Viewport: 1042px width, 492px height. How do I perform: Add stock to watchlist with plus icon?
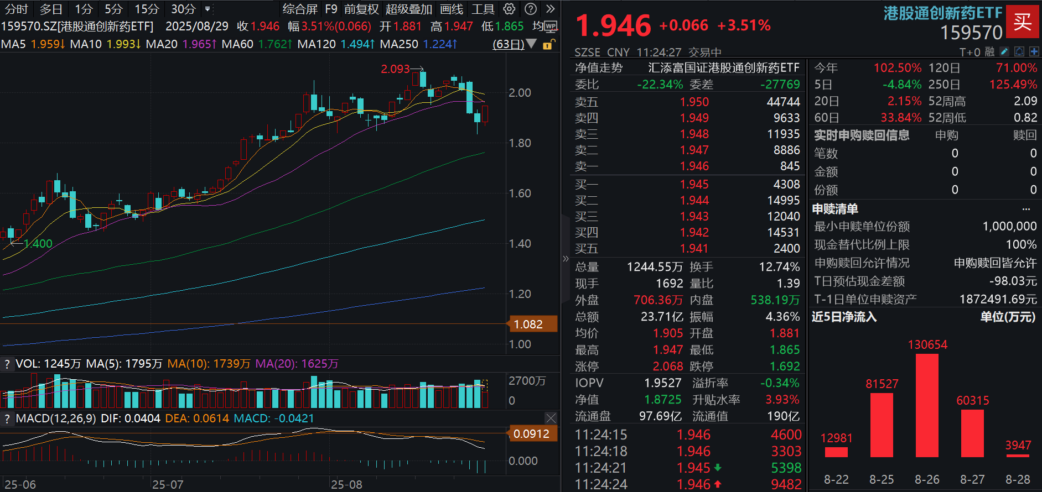coord(1034,51)
